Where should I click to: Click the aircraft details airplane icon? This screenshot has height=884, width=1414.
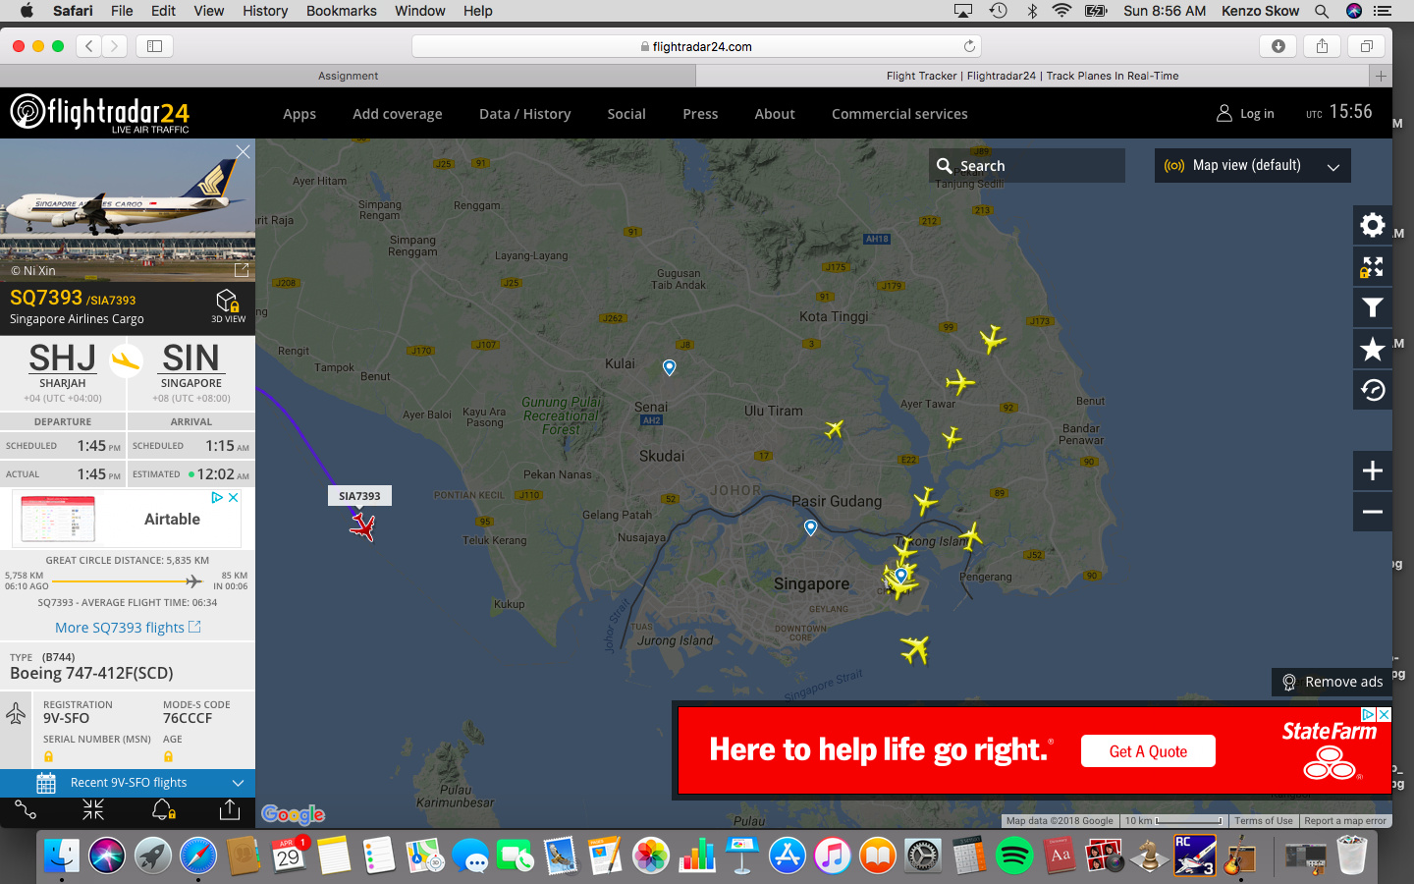16,713
